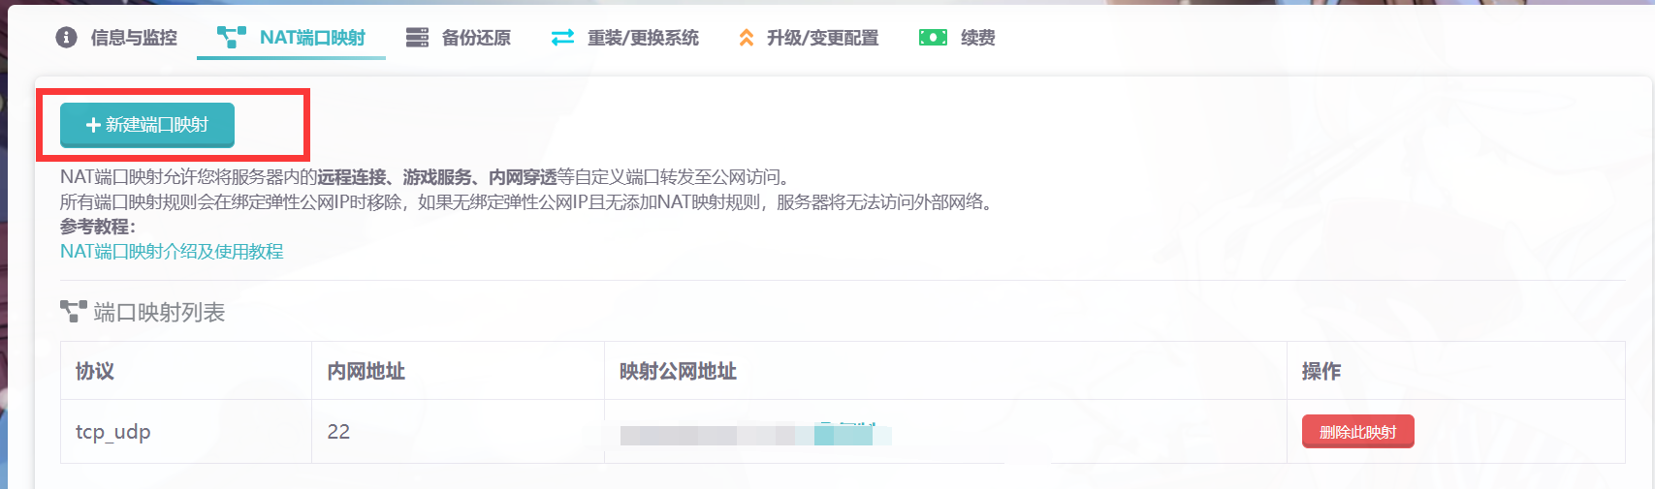Click the blurred mapped public address cell

point(754,434)
